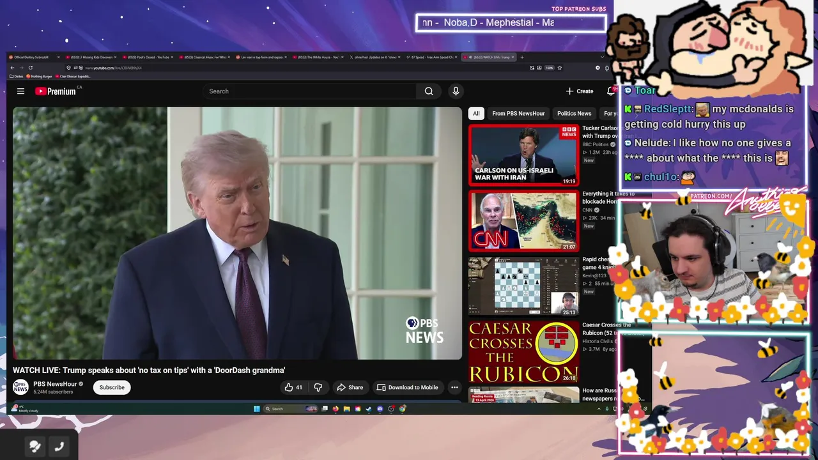Screen dimensions: 818x460
Task: Open the Tucker Carlson video title text
Action: [x=599, y=132]
